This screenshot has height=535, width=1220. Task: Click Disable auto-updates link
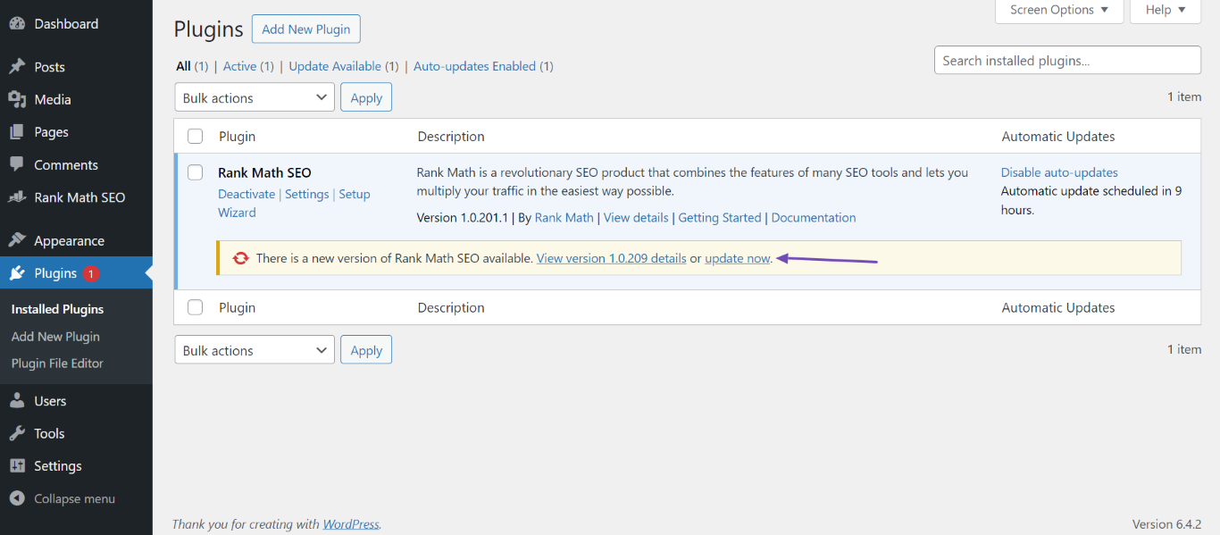click(1059, 172)
